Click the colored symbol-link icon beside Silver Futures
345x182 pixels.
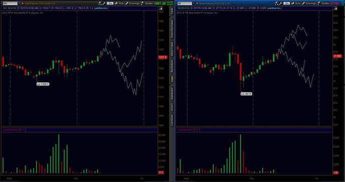(197, 3)
